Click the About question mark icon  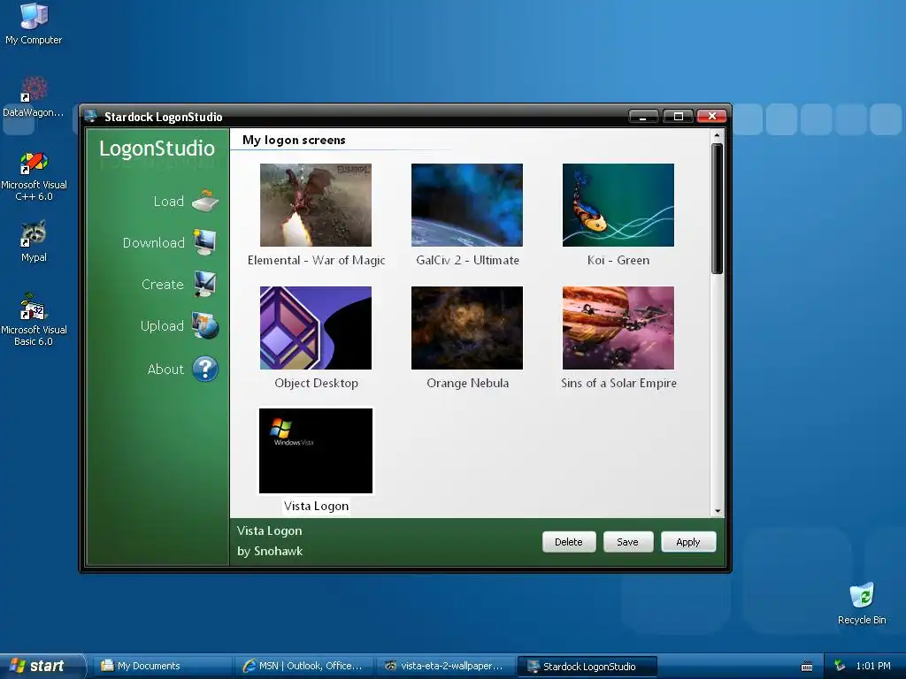click(x=205, y=369)
